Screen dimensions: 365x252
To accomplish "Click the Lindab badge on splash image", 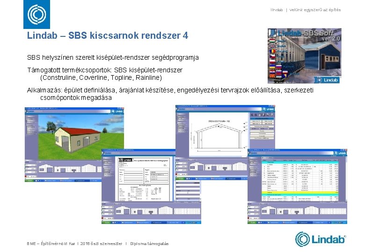I will click(327, 80).
